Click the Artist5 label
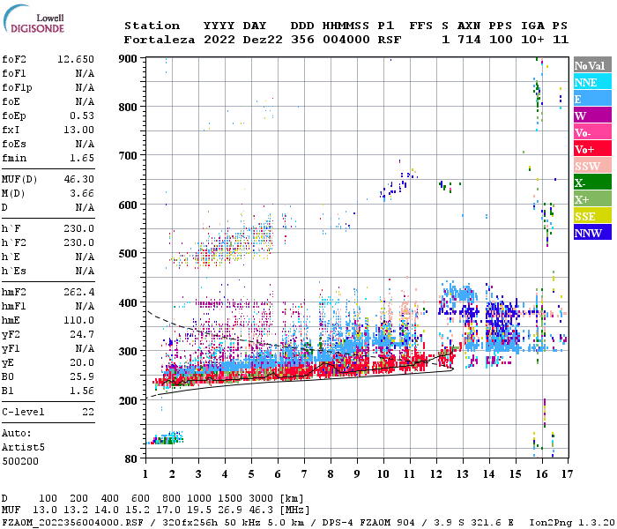The image size is (617, 529). 23,448
